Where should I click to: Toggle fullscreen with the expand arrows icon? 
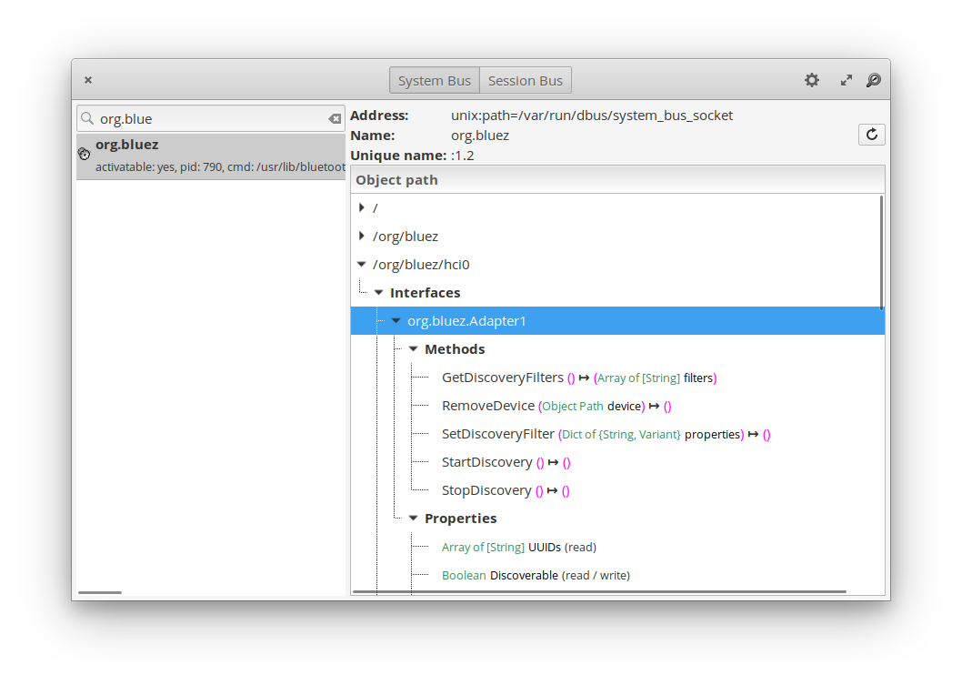pyautogui.click(x=846, y=80)
